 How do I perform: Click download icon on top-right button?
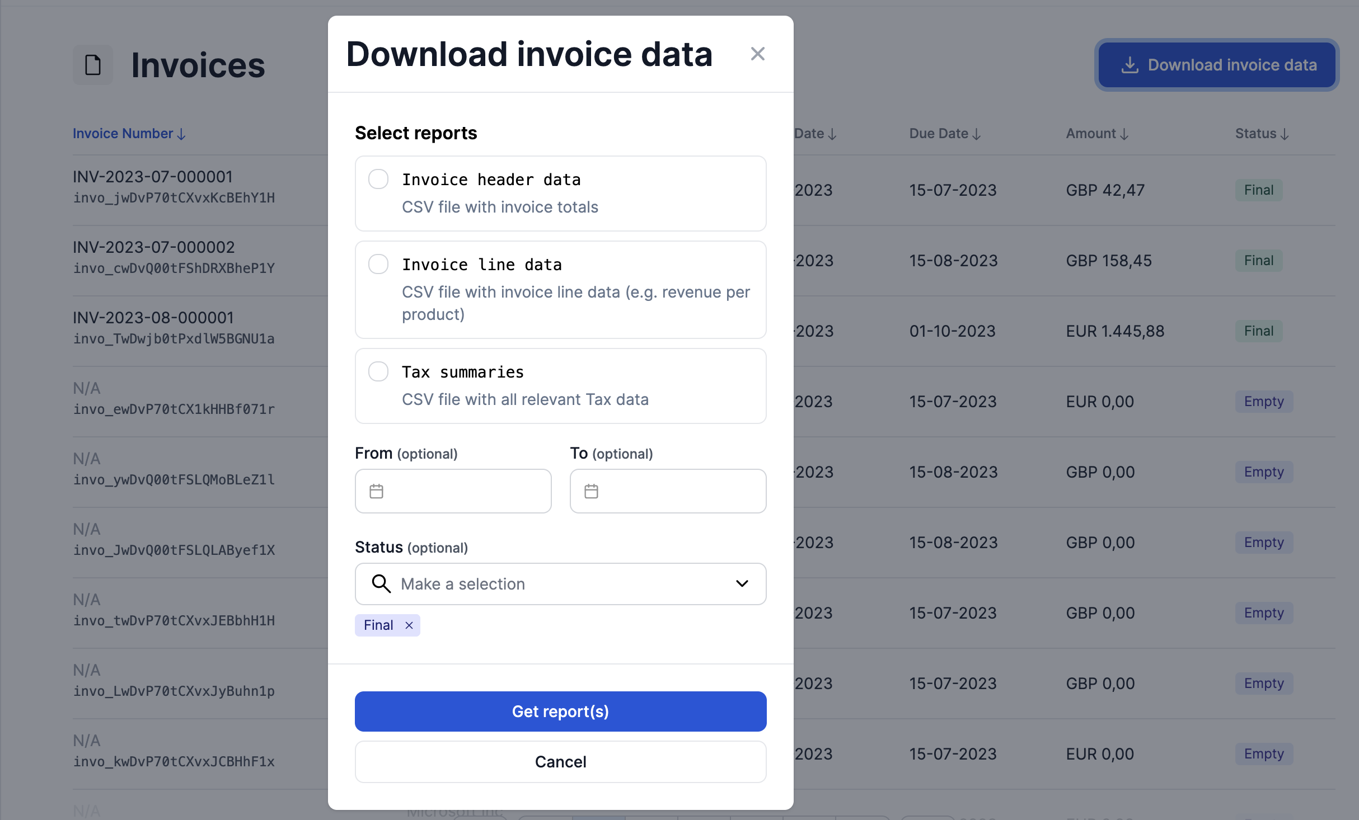coord(1130,65)
